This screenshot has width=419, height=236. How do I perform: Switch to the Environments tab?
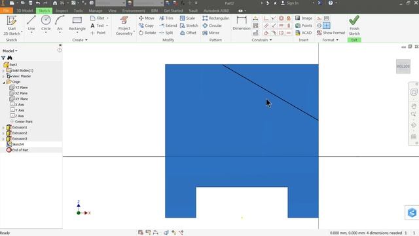[x=134, y=10]
